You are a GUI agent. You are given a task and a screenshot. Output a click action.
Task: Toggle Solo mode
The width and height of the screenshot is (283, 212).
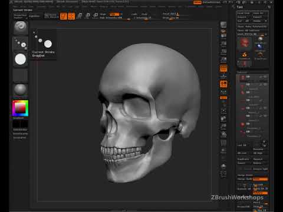tap(223, 167)
